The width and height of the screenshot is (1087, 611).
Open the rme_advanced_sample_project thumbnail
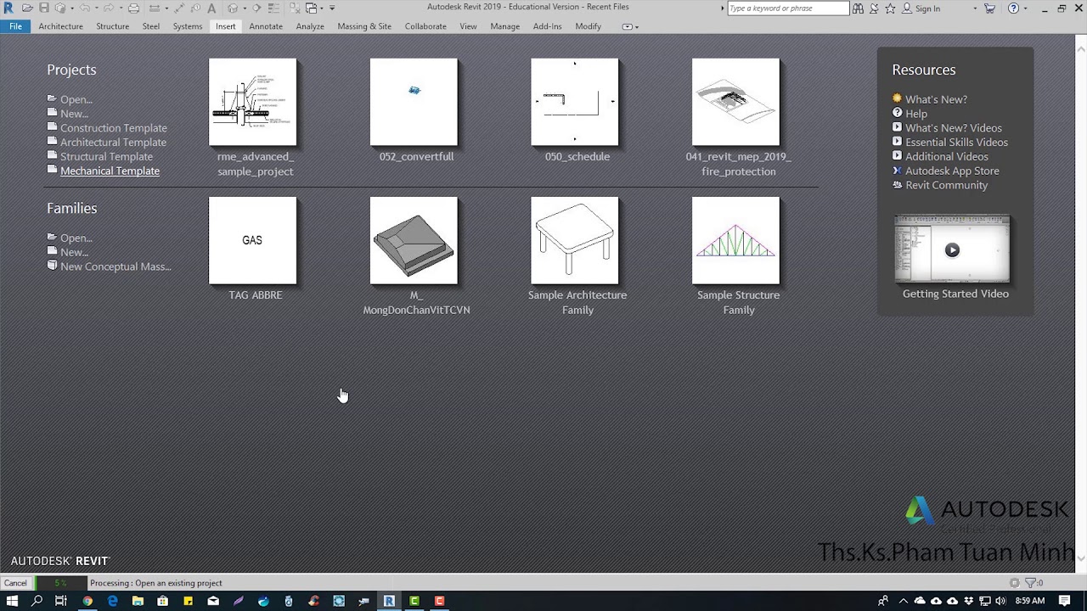[253, 102]
